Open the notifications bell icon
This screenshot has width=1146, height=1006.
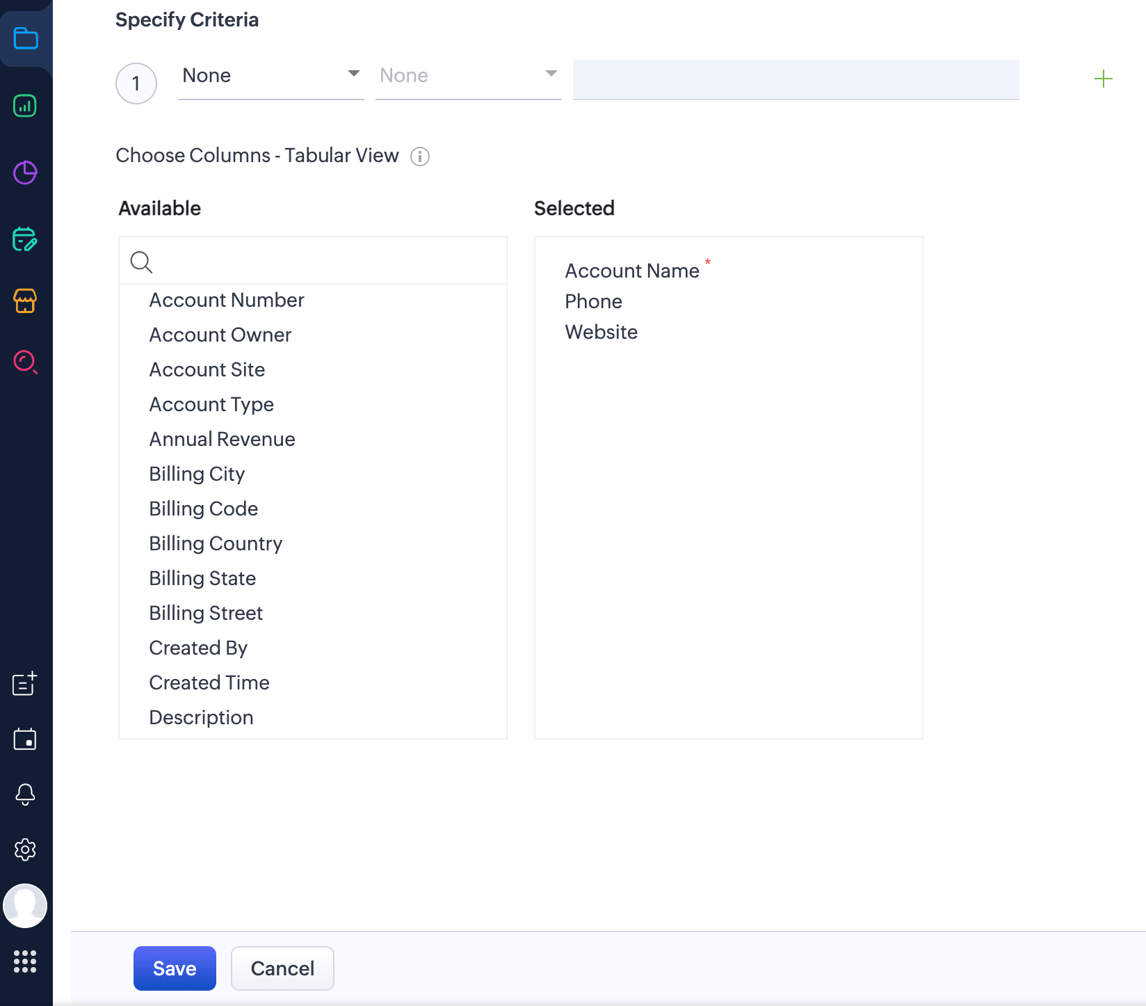point(25,794)
